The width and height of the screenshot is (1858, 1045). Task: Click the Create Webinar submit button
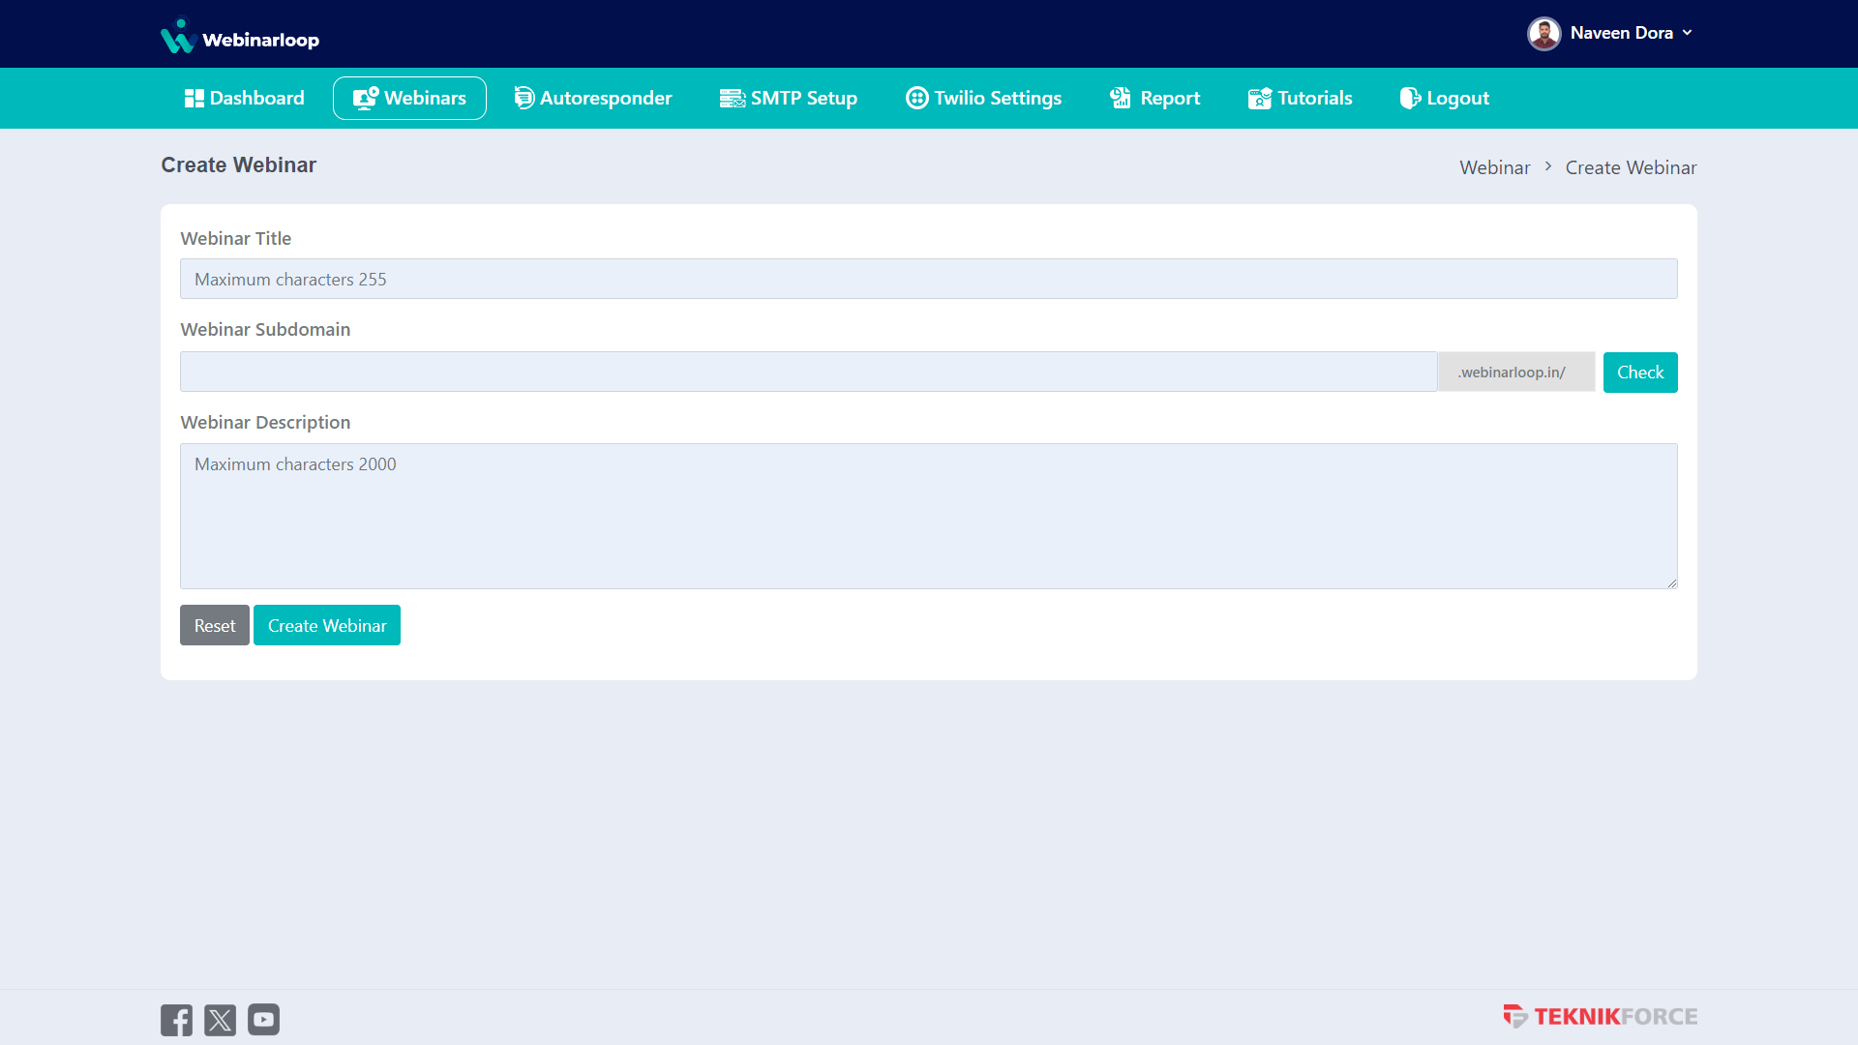tap(326, 626)
